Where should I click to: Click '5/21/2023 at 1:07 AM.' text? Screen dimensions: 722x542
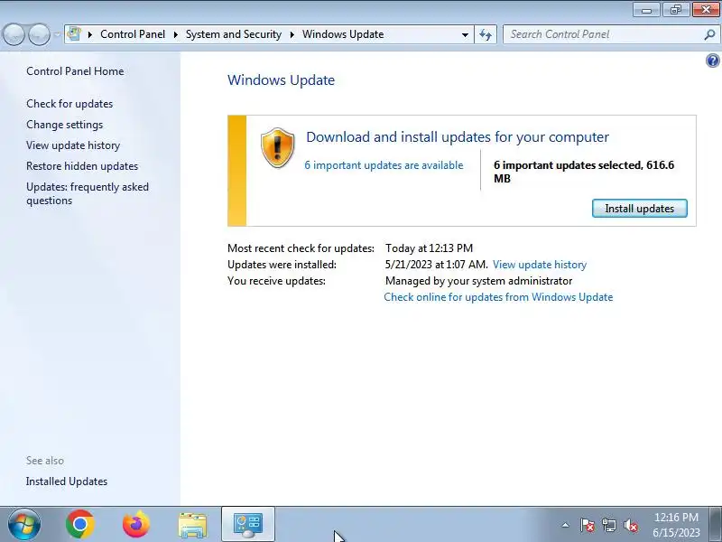437,265
